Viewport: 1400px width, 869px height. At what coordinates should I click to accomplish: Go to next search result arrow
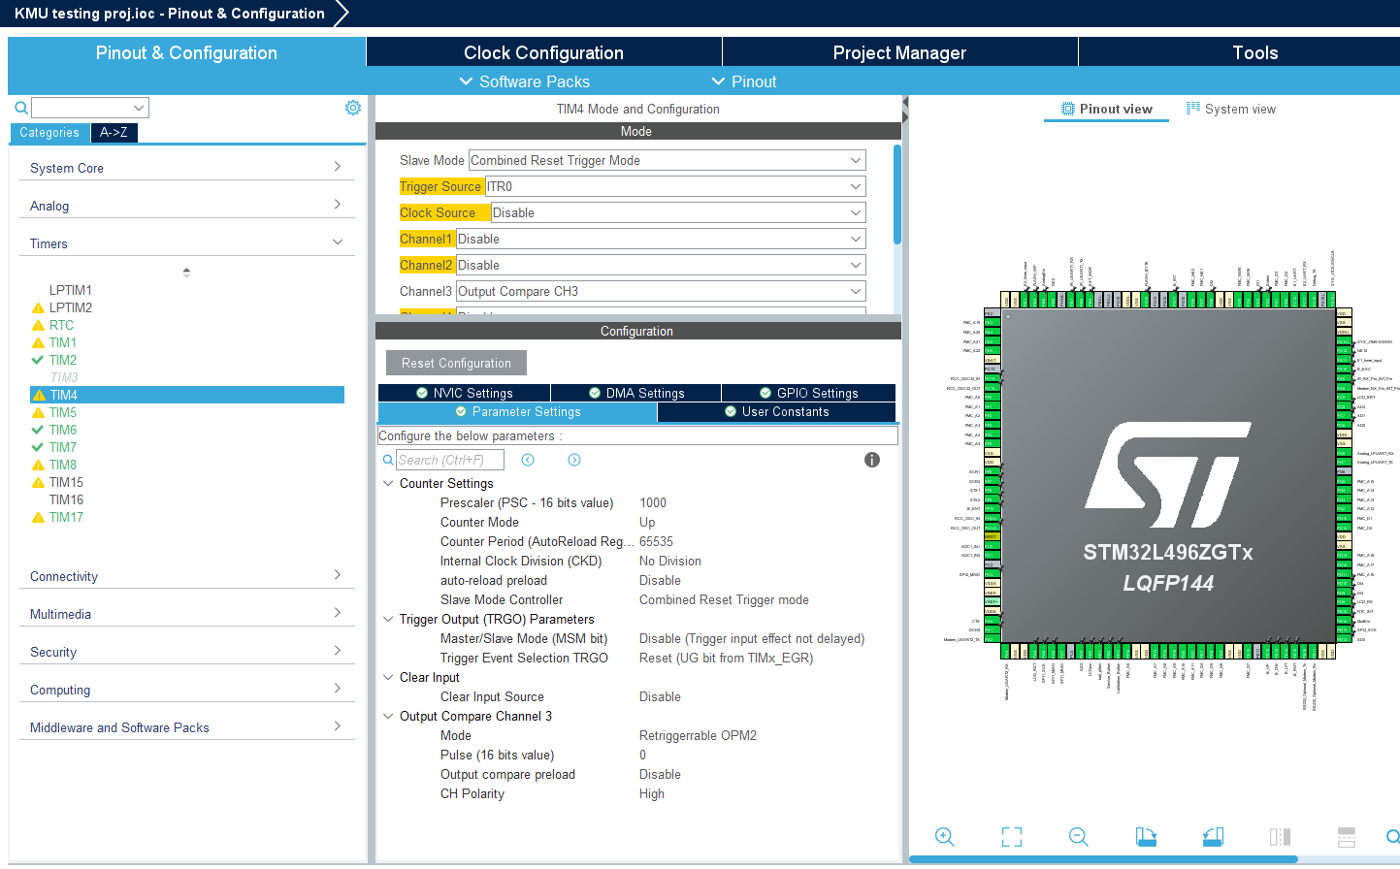tap(574, 460)
